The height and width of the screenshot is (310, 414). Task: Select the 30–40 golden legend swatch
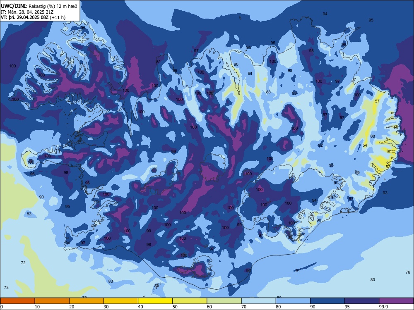121,301
